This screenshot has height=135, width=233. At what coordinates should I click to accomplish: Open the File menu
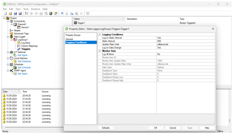5,9
